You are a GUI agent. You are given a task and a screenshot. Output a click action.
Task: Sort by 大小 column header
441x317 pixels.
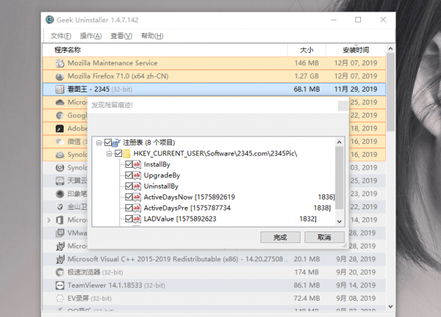point(307,50)
